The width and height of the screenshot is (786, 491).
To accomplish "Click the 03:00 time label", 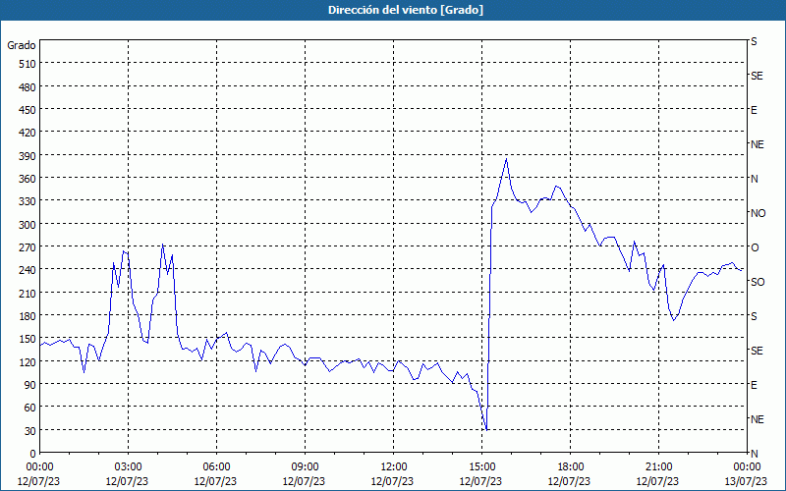I will 128,467.
